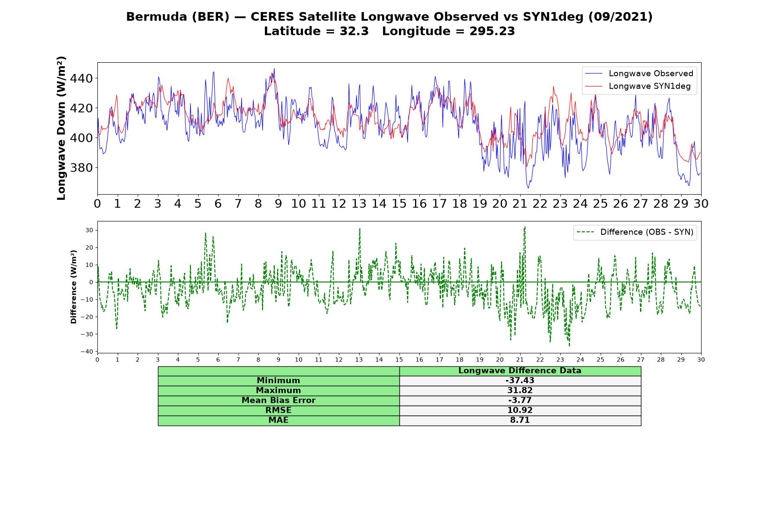Image resolution: width=779 pixels, height=519 pixels.
Task: Click the Longwave Down y-axis label
Action: click(61, 128)
